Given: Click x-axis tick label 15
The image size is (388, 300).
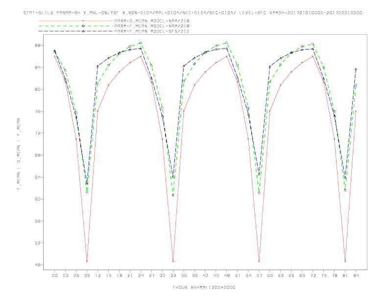Looking at the screenshot, I should [x=108, y=275].
